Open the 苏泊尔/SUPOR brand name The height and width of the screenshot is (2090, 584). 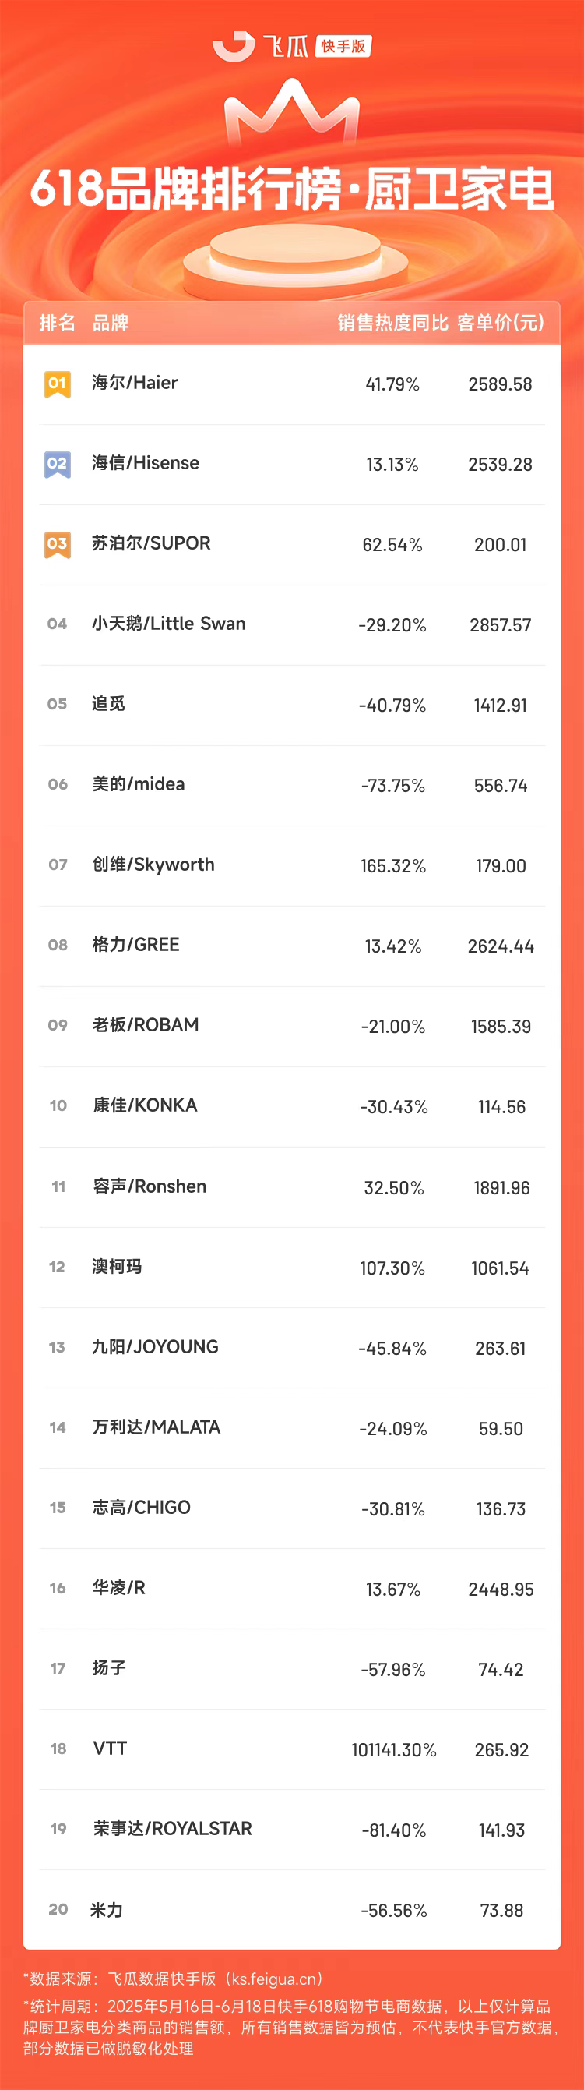point(152,543)
